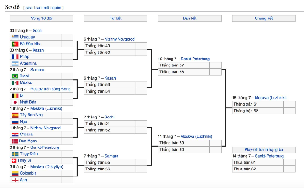Open the Play-off tranh hạng ba link

point(263,150)
